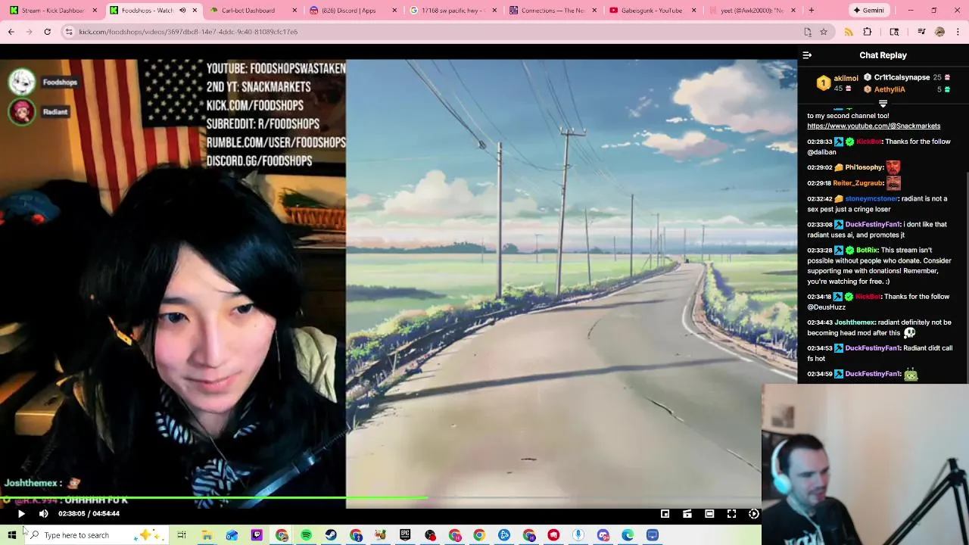Mute the video volume speaker icon
Image resolution: width=969 pixels, height=545 pixels.
click(x=44, y=514)
